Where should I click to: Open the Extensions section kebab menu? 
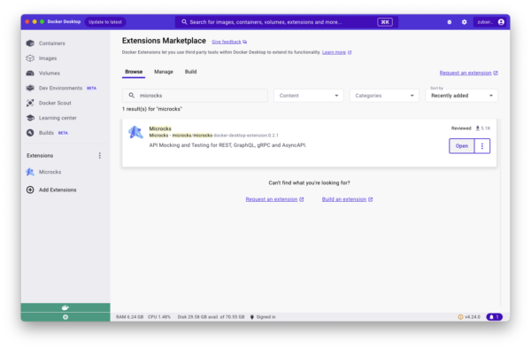(99, 156)
